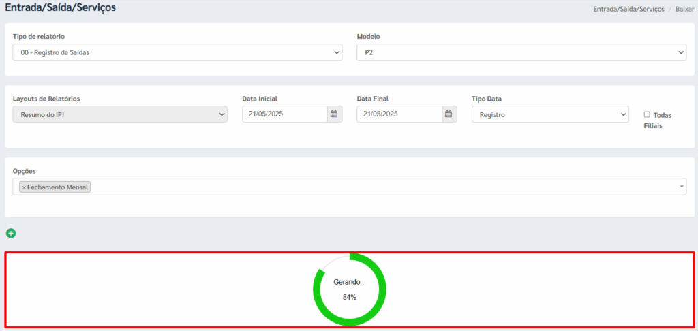The image size is (698, 331).
Task: Open the Data Final calendar picker icon
Action: pyautogui.click(x=449, y=114)
